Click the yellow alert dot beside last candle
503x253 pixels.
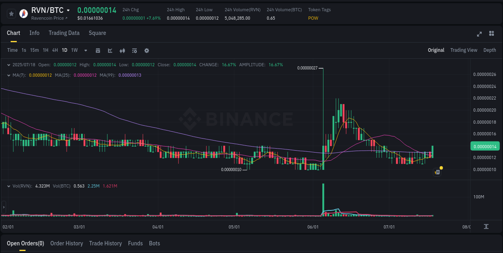click(441, 167)
